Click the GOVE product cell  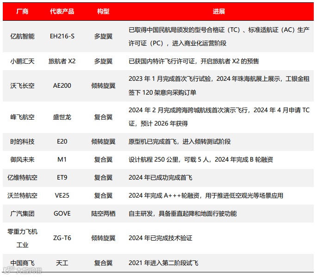(x=62, y=213)
